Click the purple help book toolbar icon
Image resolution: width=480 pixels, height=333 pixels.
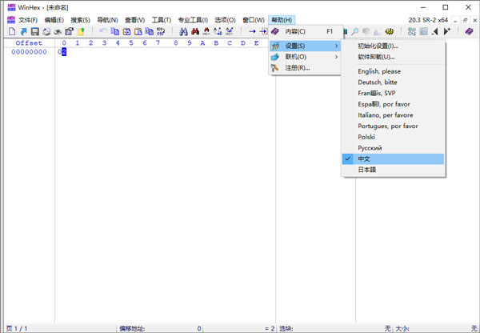469,31
